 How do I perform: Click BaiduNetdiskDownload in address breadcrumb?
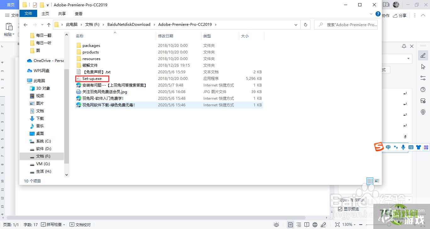click(x=129, y=25)
